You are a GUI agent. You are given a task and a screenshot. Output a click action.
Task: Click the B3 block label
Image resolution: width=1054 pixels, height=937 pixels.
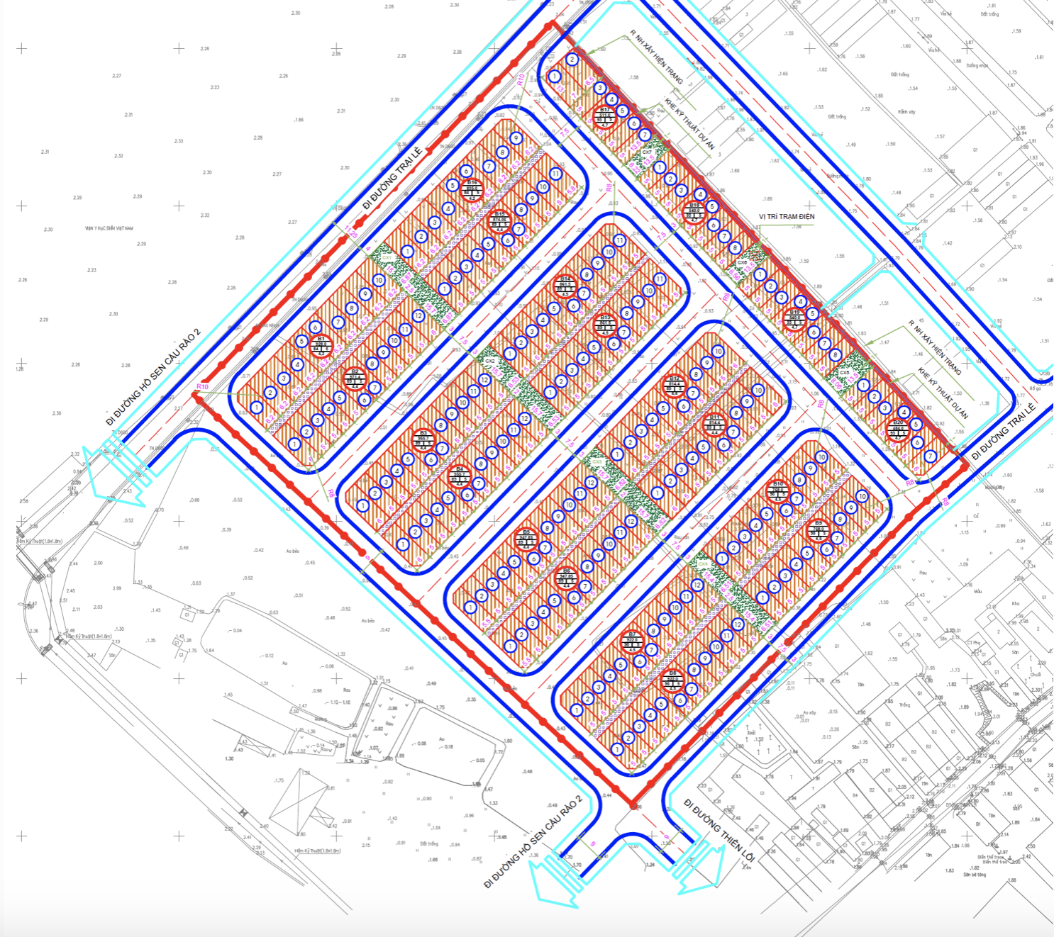(x=423, y=439)
